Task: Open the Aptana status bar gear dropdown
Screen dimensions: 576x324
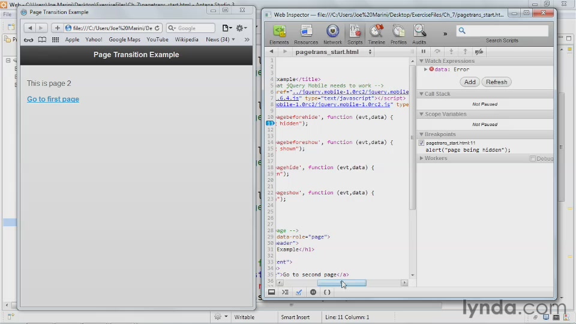Action: click(x=221, y=317)
